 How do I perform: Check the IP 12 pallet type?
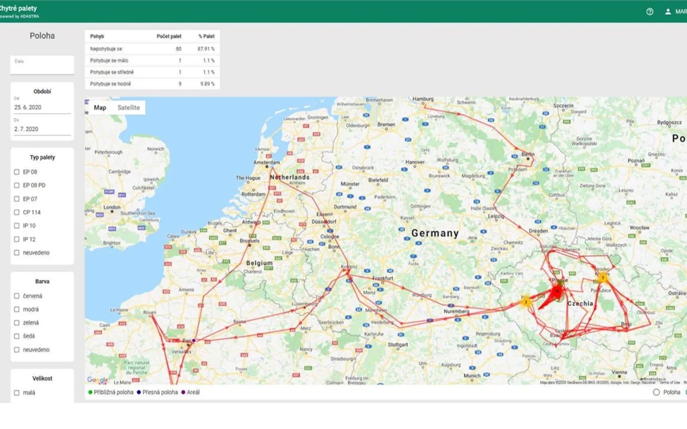tap(17, 239)
